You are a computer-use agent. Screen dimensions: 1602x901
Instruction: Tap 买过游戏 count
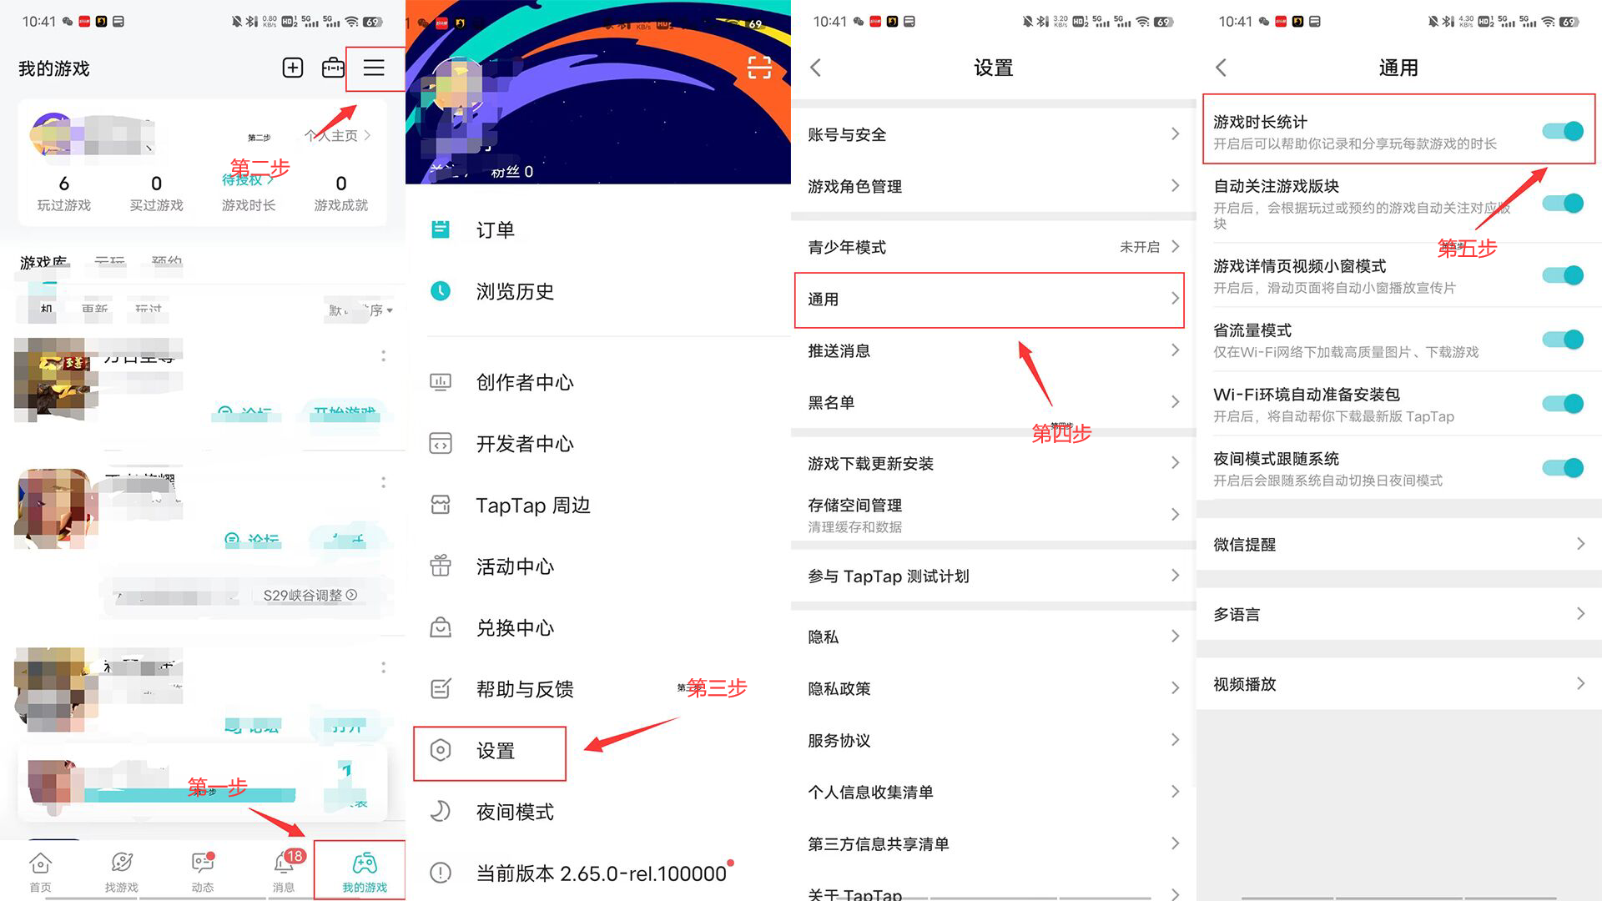click(156, 193)
